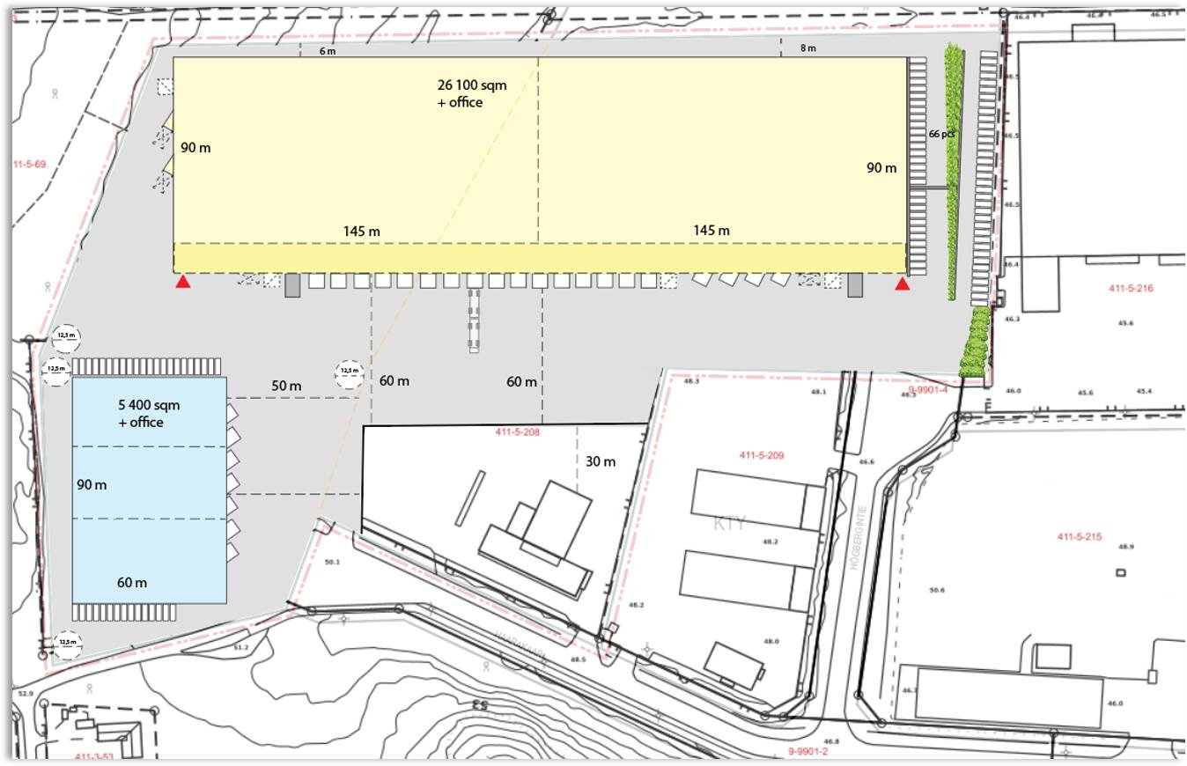Image resolution: width=1187 pixels, height=766 pixels.
Task: Select parcel label 411-5-215
Action: coord(1080,537)
